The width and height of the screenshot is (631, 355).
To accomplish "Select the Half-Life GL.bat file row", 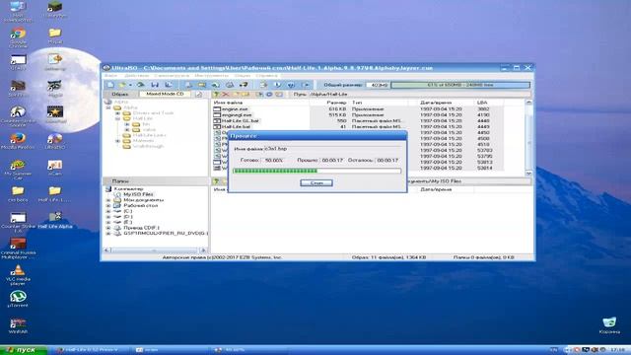I will (358, 120).
